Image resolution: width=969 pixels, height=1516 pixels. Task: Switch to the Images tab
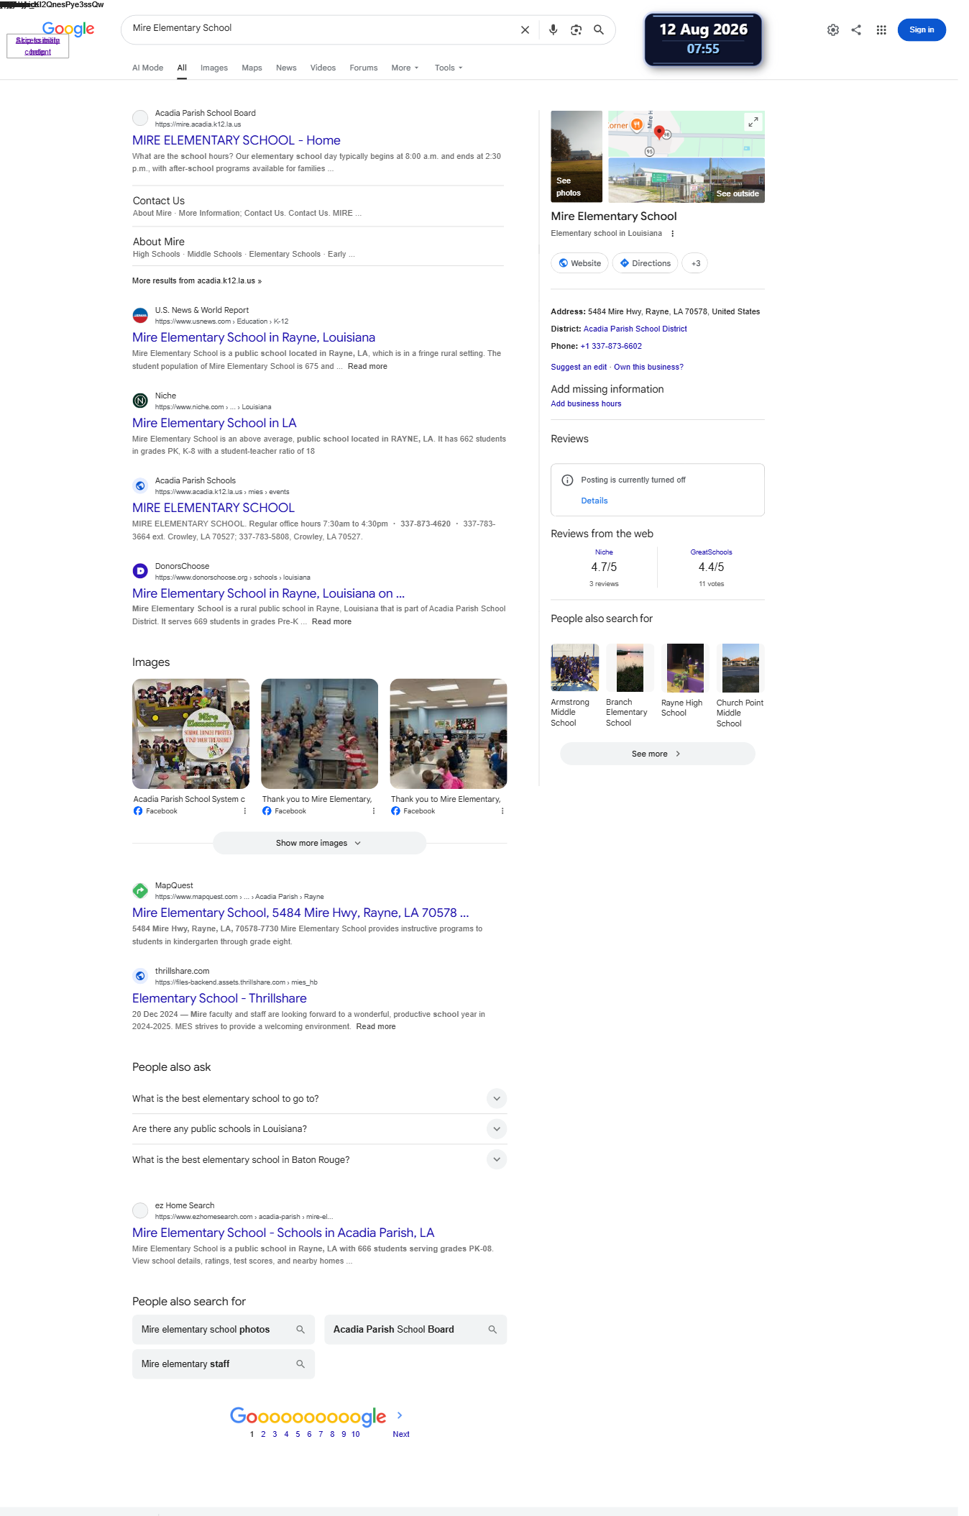click(x=214, y=68)
